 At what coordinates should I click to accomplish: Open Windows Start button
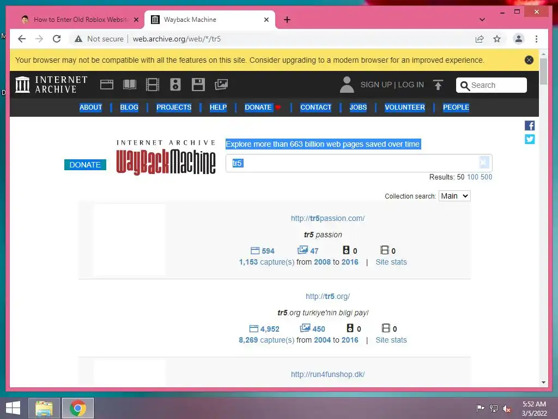point(13,408)
